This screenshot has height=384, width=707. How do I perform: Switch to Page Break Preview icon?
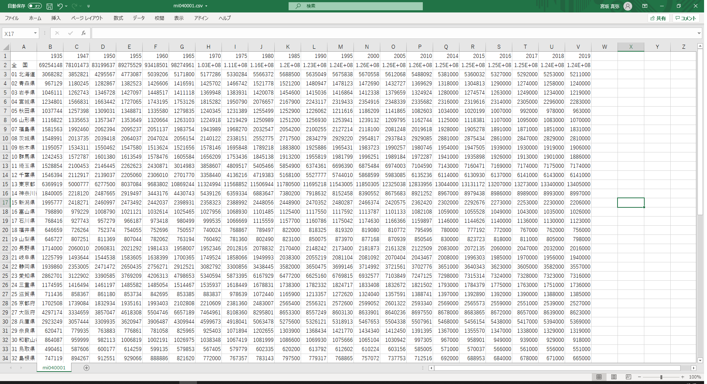(629, 377)
